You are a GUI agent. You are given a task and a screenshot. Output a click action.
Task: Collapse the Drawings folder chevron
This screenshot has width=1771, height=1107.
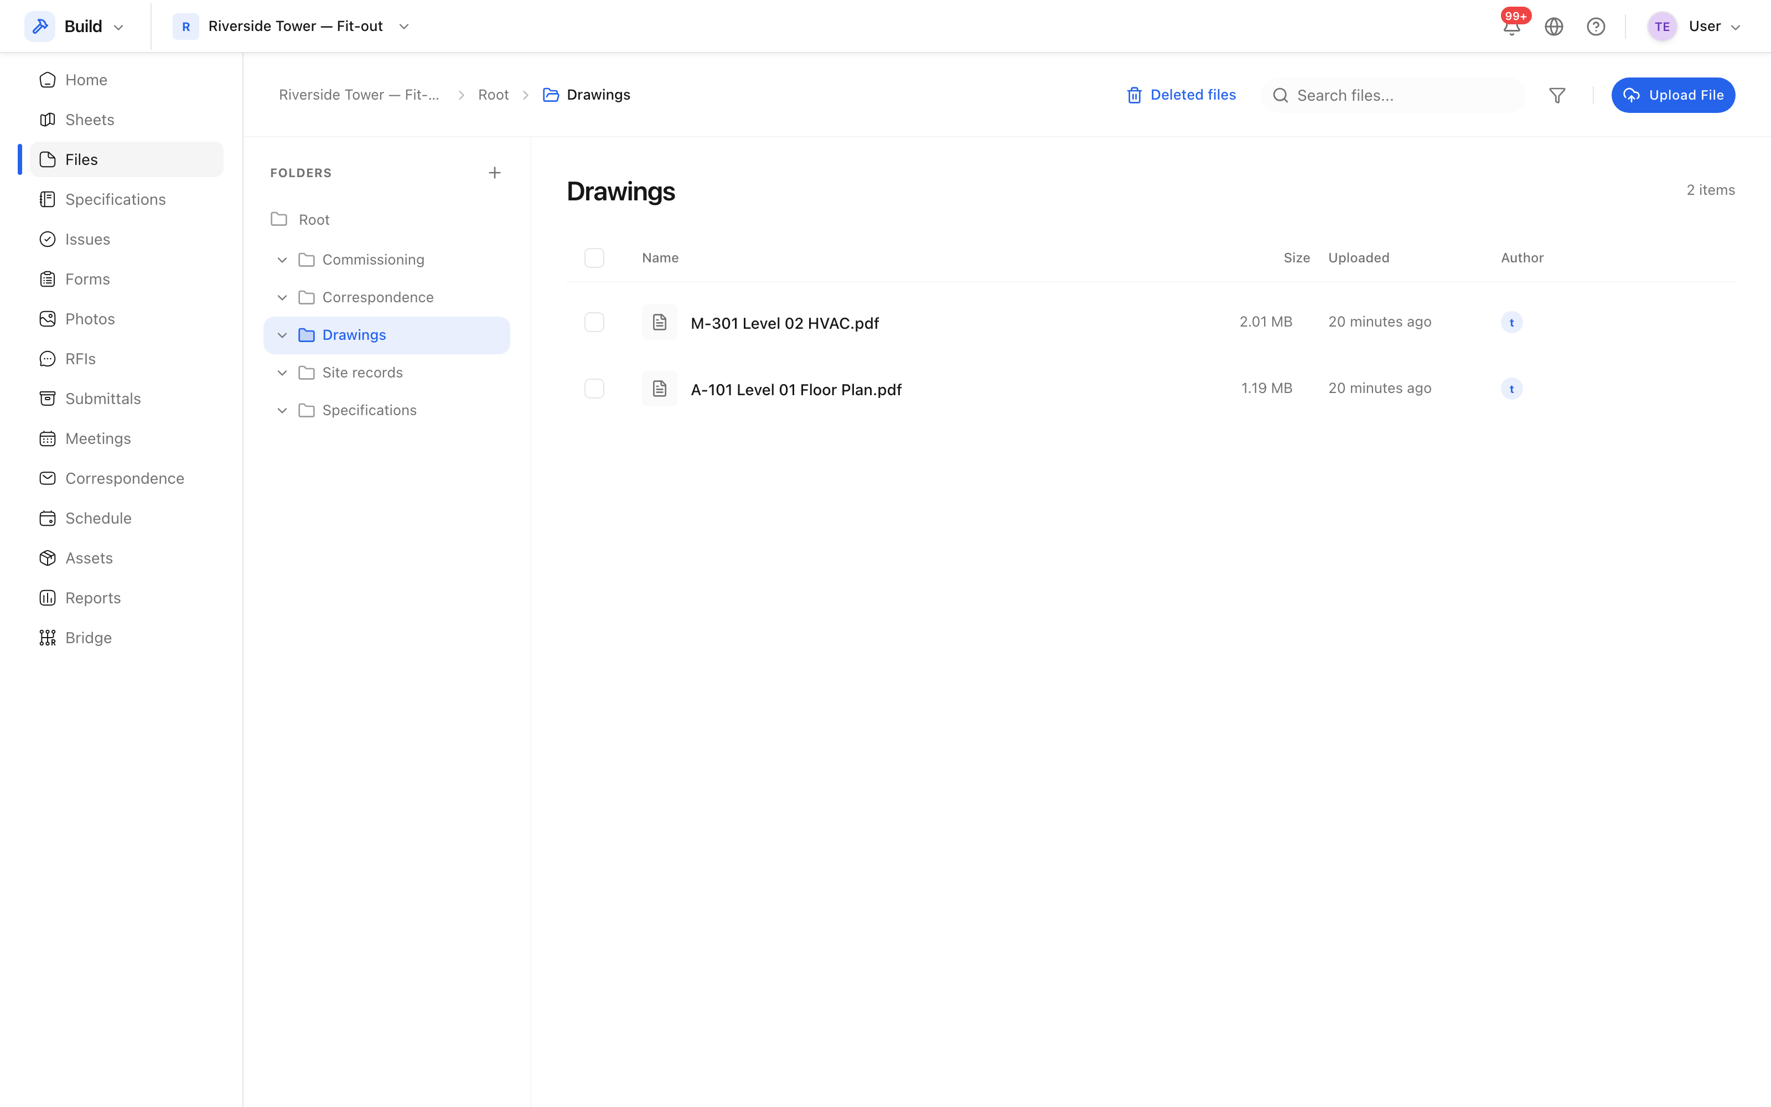(x=282, y=335)
